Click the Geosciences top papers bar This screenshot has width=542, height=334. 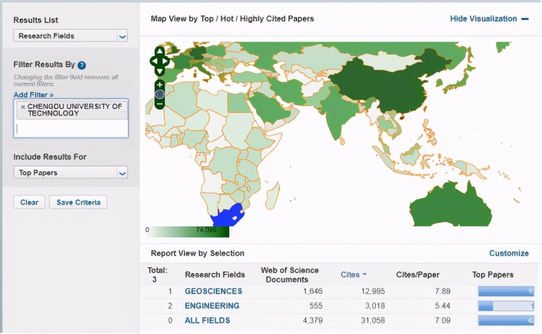click(506, 291)
